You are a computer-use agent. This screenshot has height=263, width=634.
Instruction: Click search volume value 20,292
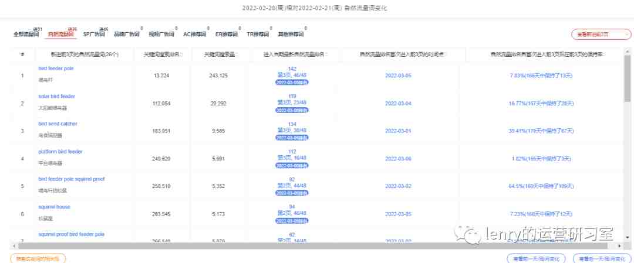pos(218,104)
